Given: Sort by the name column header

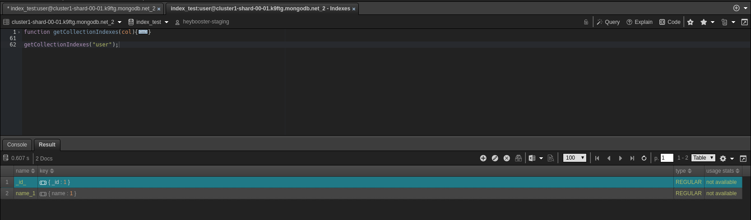Looking at the screenshot, I should coord(25,171).
